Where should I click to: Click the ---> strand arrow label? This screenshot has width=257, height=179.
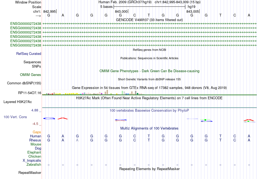coord(38,16)
